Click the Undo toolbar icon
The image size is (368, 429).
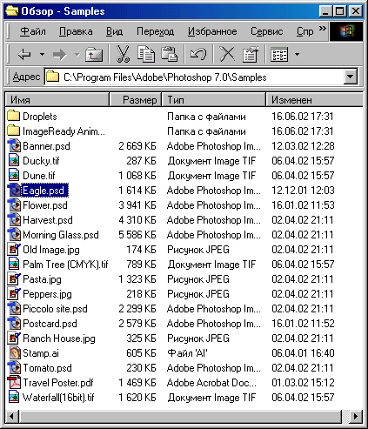[198, 54]
